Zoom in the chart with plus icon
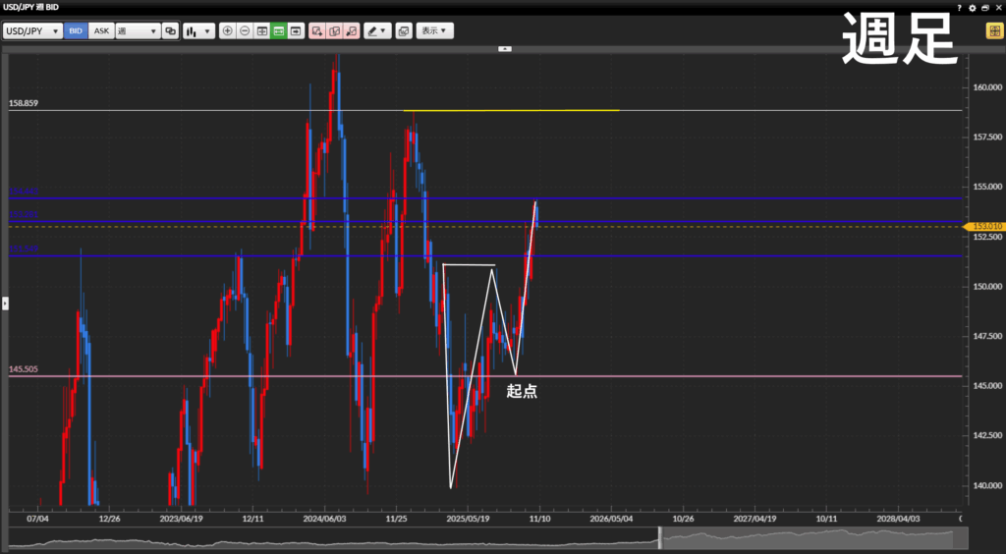The width and height of the screenshot is (1006, 554). coord(228,31)
